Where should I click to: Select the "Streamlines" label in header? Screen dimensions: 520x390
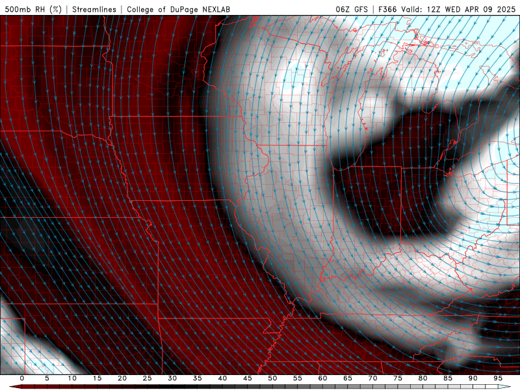tap(94, 9)
